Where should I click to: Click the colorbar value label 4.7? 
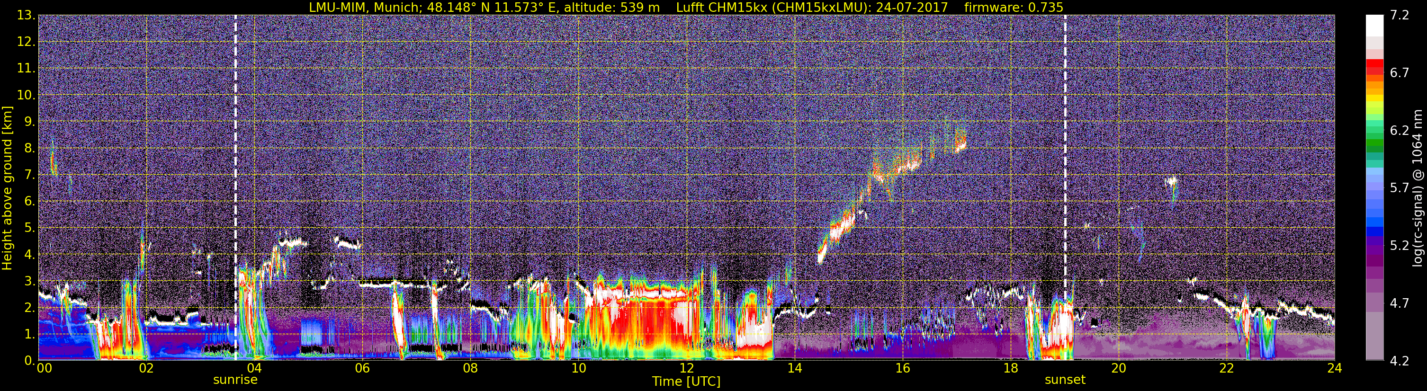(1400, 303)
